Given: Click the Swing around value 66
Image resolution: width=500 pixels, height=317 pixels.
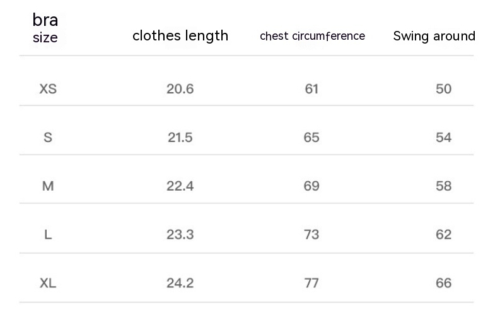Looking at the screenshot, I should tap(444, 283).
